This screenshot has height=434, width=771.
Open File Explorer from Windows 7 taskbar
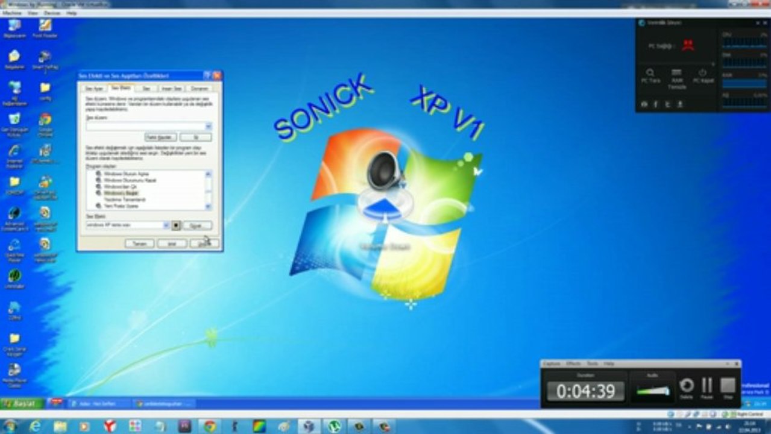click(x=60, y=426)
